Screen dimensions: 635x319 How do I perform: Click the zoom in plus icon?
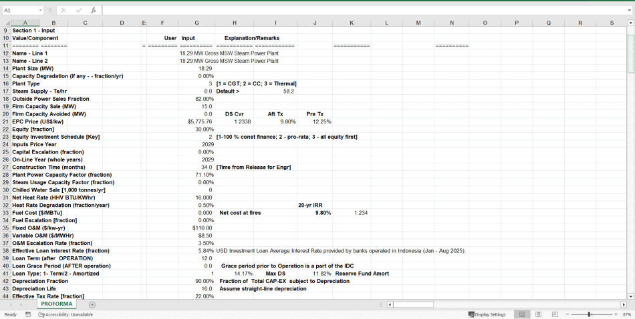click(x=616, y=314)
